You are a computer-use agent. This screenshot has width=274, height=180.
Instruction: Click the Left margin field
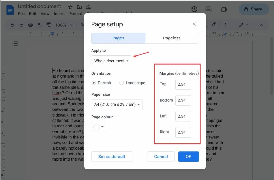183,116
